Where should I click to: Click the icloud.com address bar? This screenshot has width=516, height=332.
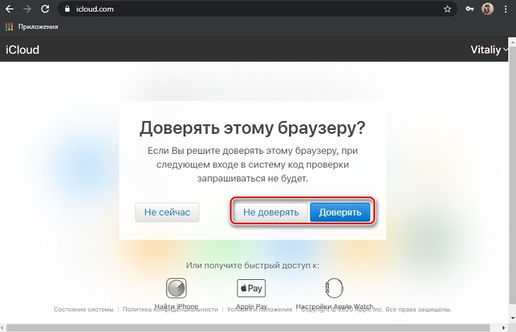pyautogui.click(x=257, y=9)
